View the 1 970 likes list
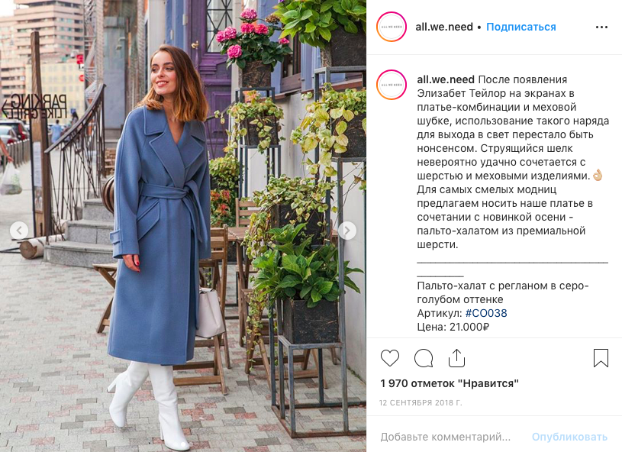622x452 pixels. tap(450, 383)
